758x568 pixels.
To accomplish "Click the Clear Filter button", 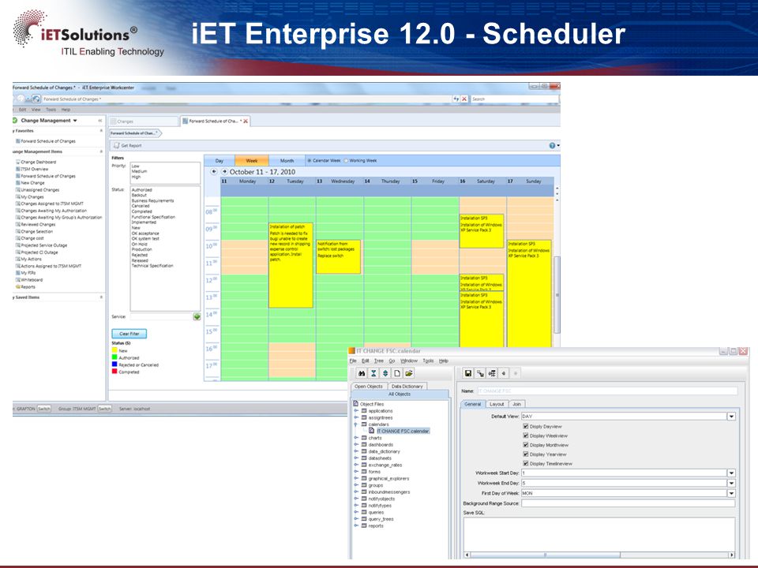I will point(129,334).
